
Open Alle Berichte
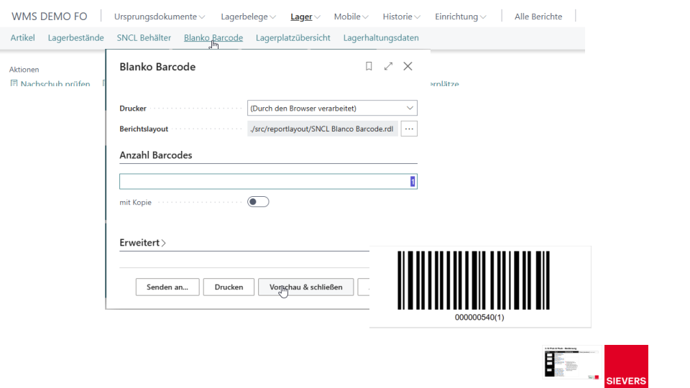pyautogui.click(x=538, y=17)
